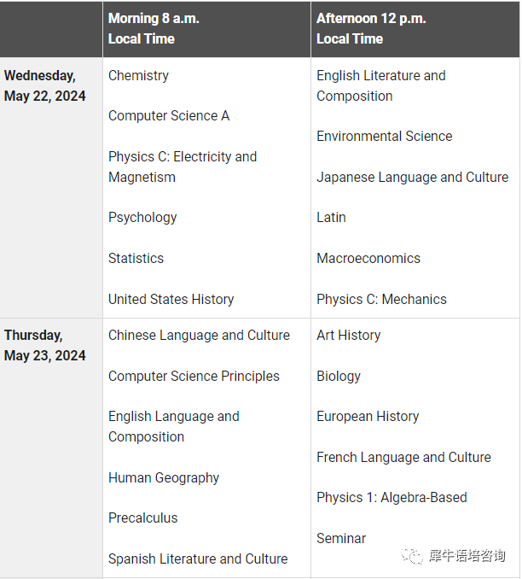
Task: Click Japanese Language and Culture
Action: point(413,178)
